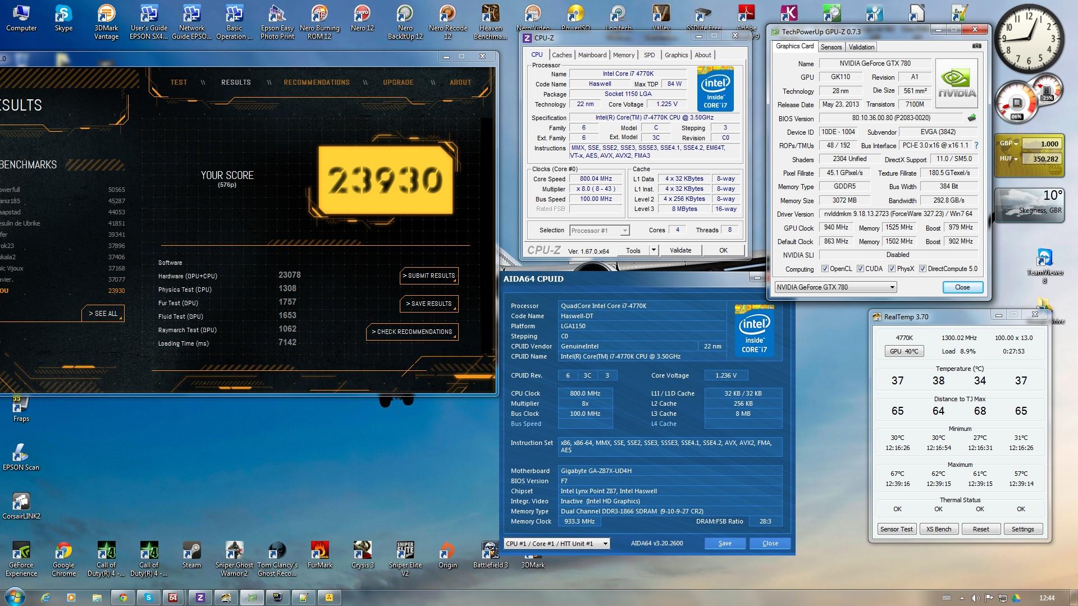Open the FurMark desktop shortcut
Viewport: 1078px width, 606px height.
click(319, 555)
